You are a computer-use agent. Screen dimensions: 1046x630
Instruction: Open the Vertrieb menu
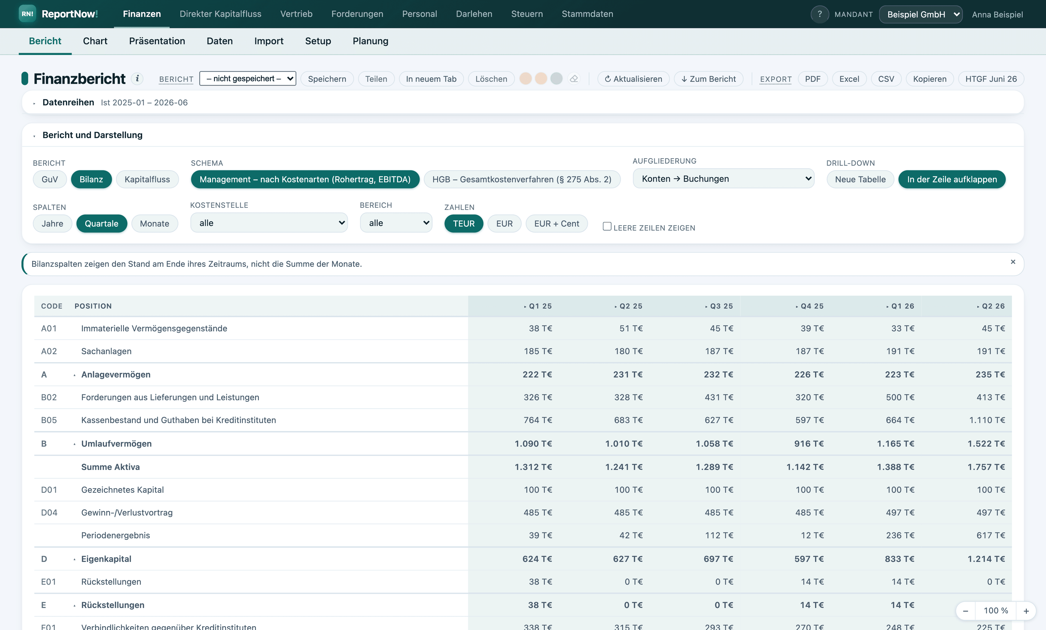point(296,14)
